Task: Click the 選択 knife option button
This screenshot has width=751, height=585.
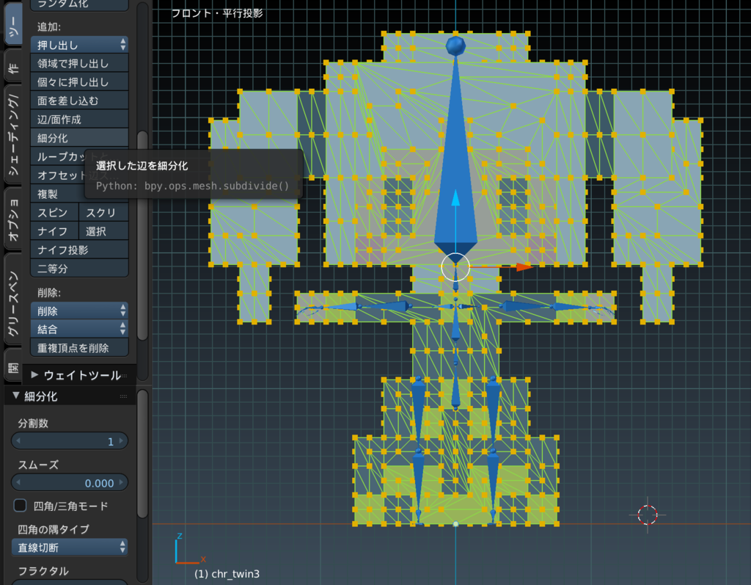Action: (104, 231)
